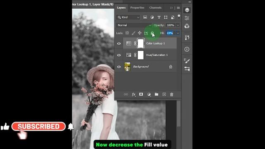Switch to the Properties tab
Screen dimensions: 265x149
coord(137,8)
